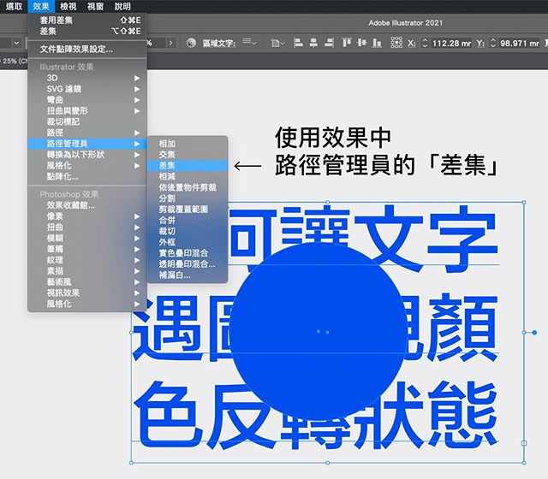
Task: Choose 差集 under 套用差集 in effects menu
Action: click(x=87, y=32)
